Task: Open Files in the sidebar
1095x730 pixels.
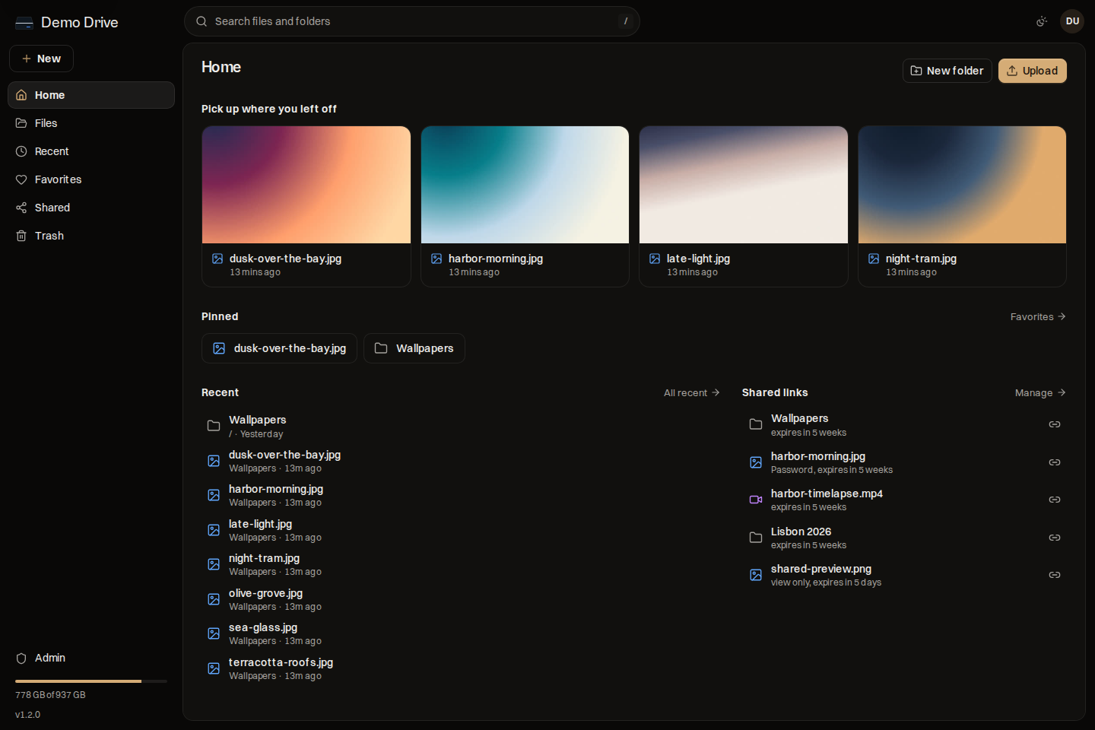Action: pos(91,123)
